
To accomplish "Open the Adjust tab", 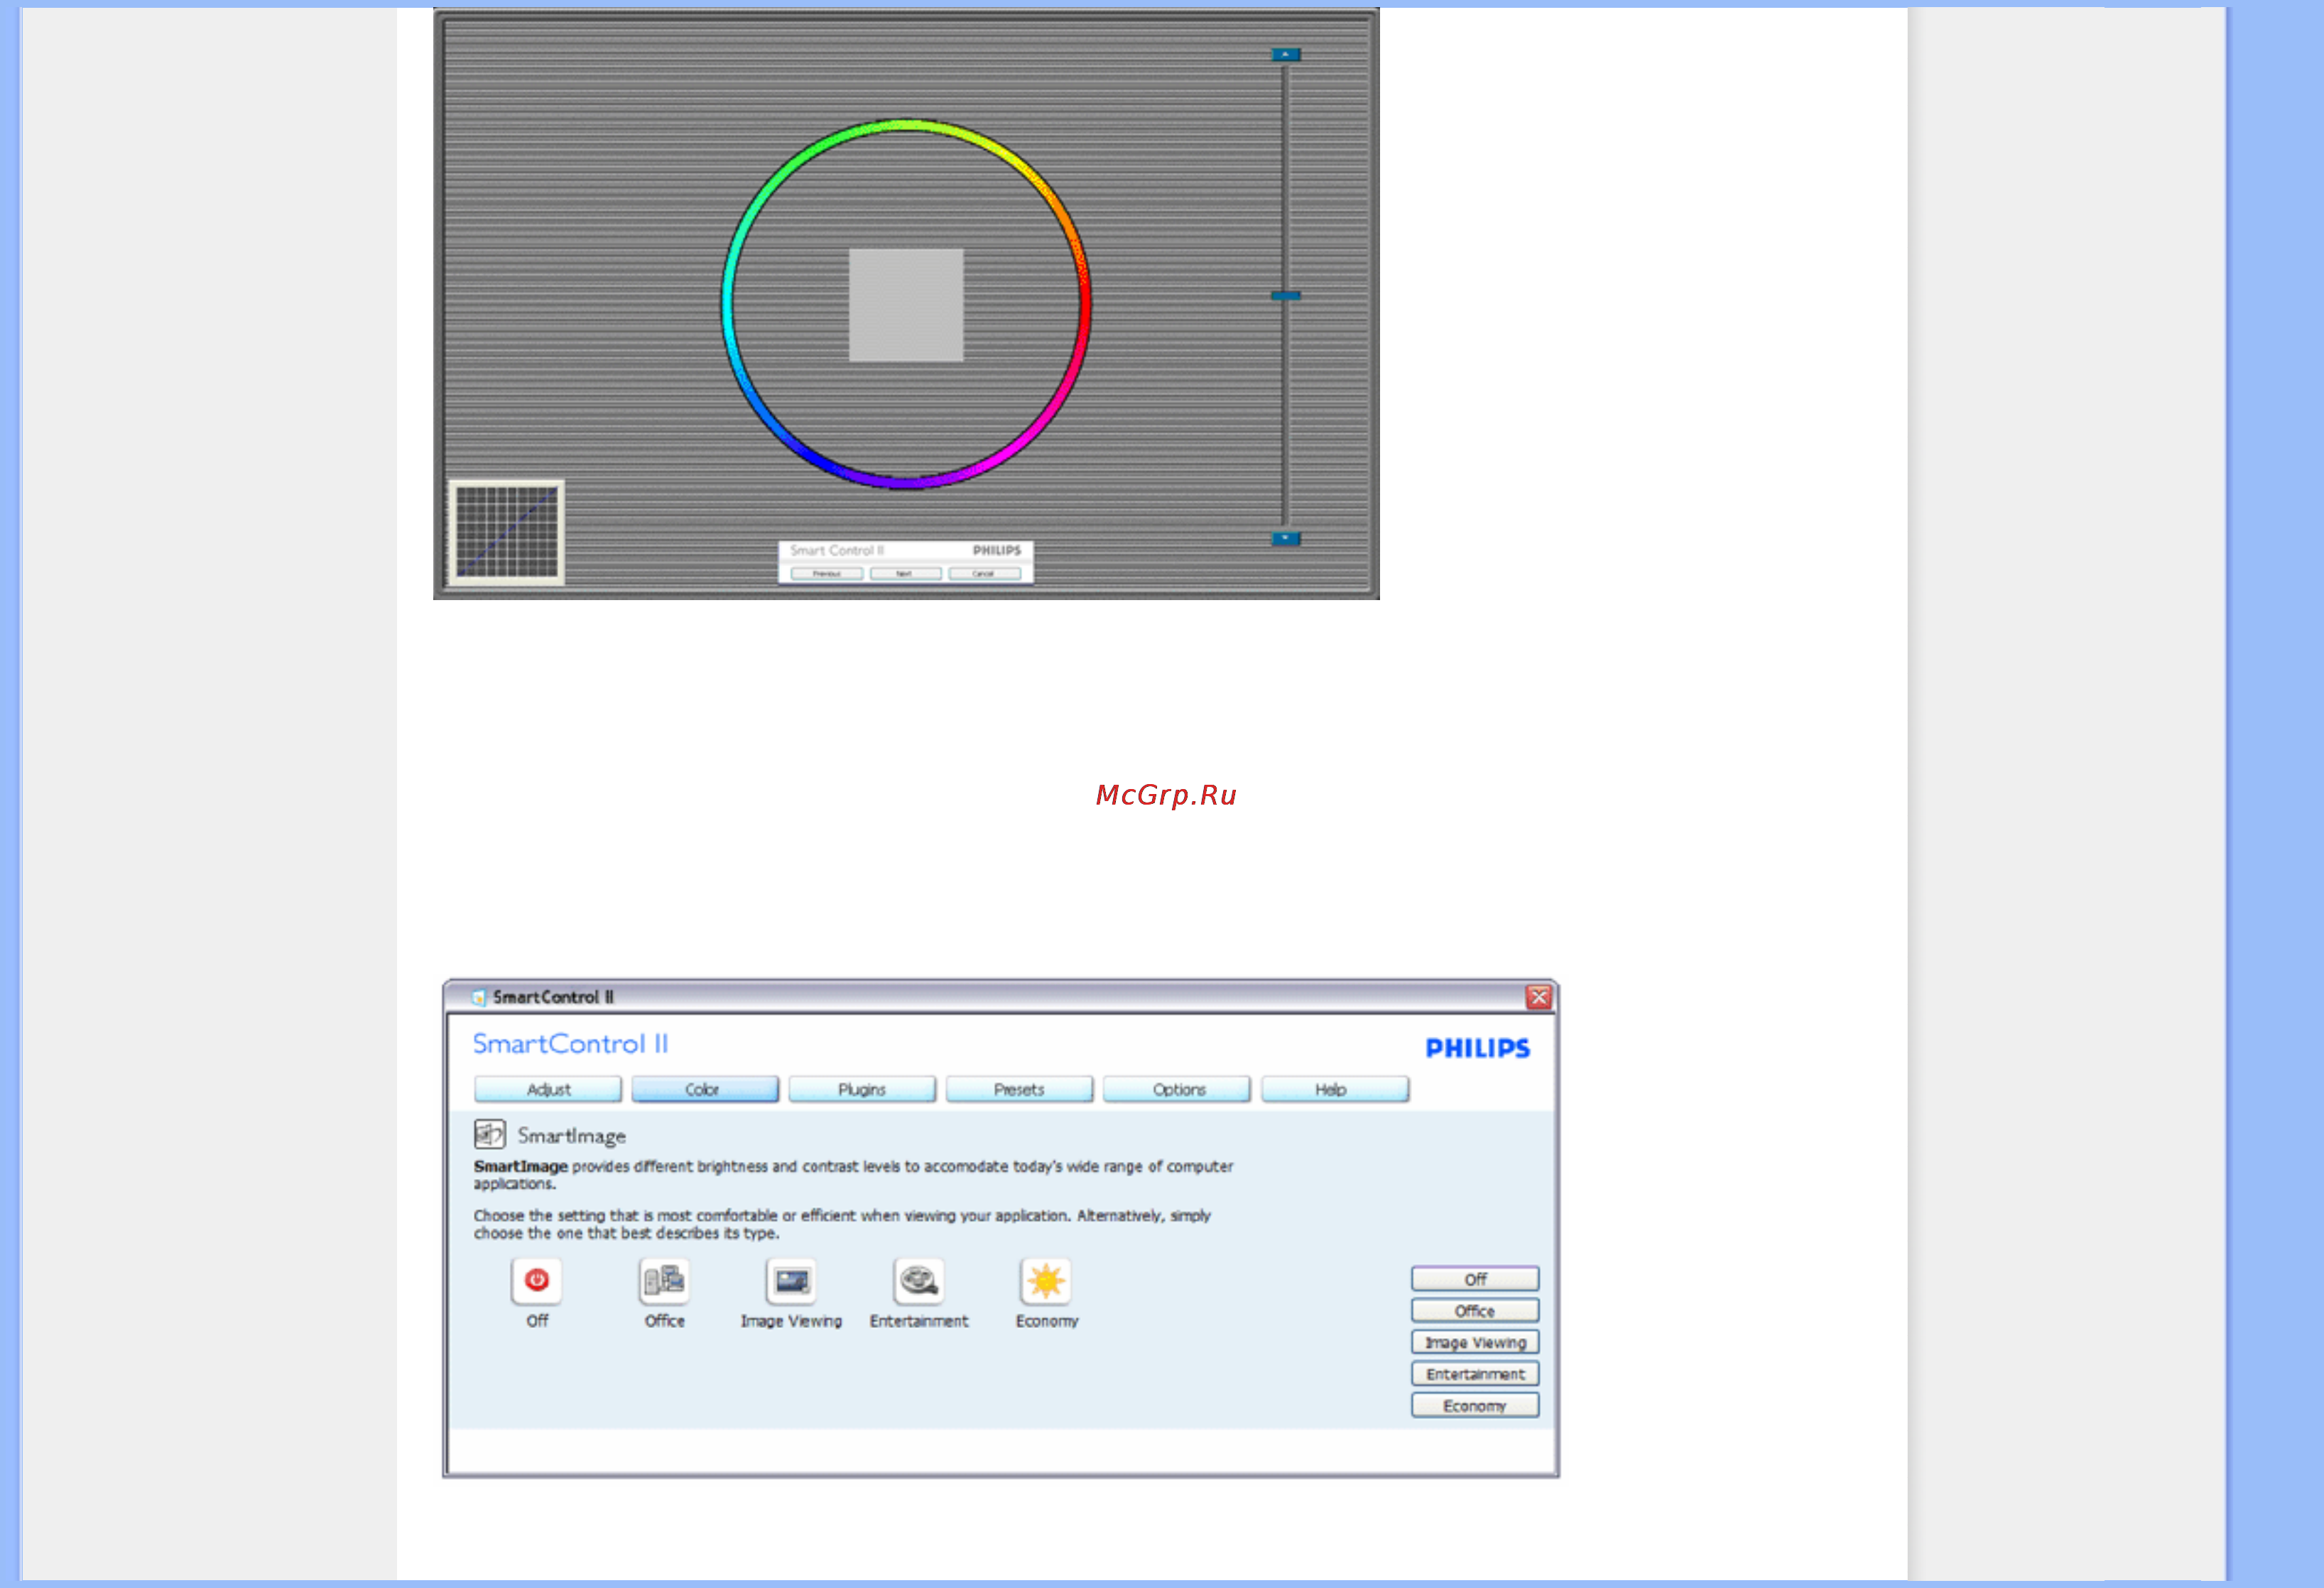I will pos(548,1089).
